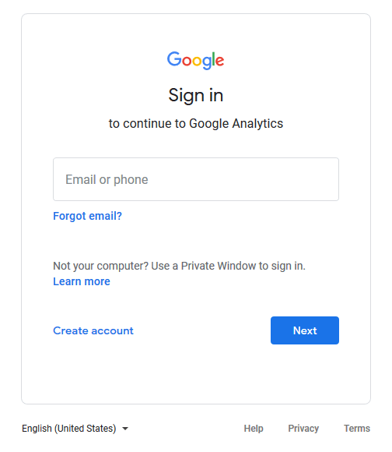Click 'Google Analytics' in the subtitle

pyautogui.click(x=236, y=124)
